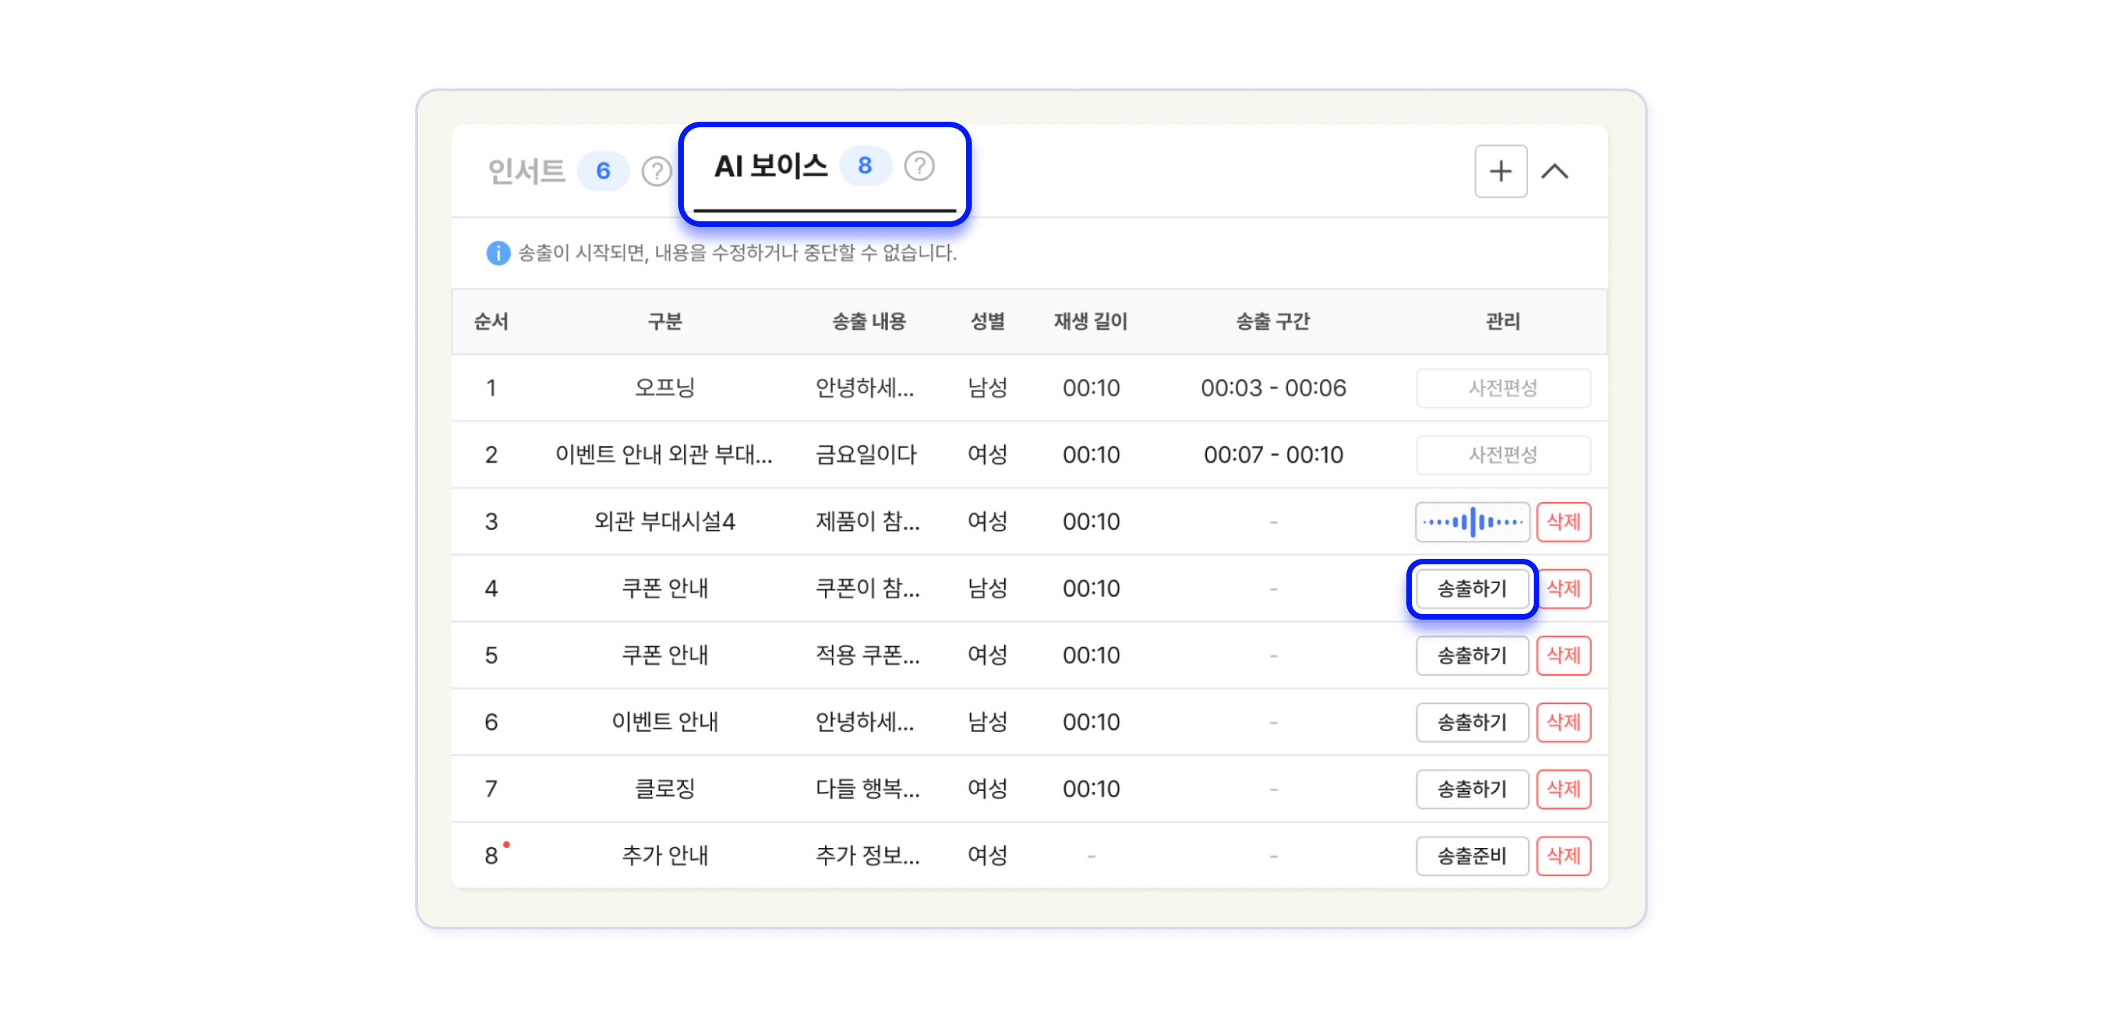Viewport: 2104px width, 1018px height.
Task: Click the 6 count badge on 인서트
Action: click(603, 172)
